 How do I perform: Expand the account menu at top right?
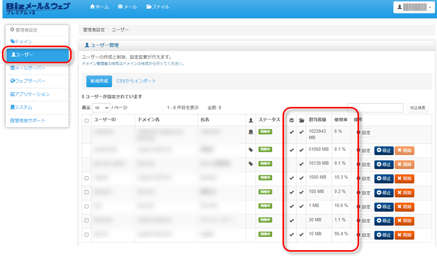(x=414, y=7)
